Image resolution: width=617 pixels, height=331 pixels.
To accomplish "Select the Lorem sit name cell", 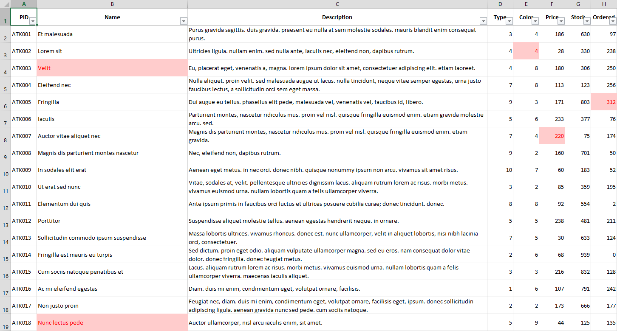I will click(112, 51).
